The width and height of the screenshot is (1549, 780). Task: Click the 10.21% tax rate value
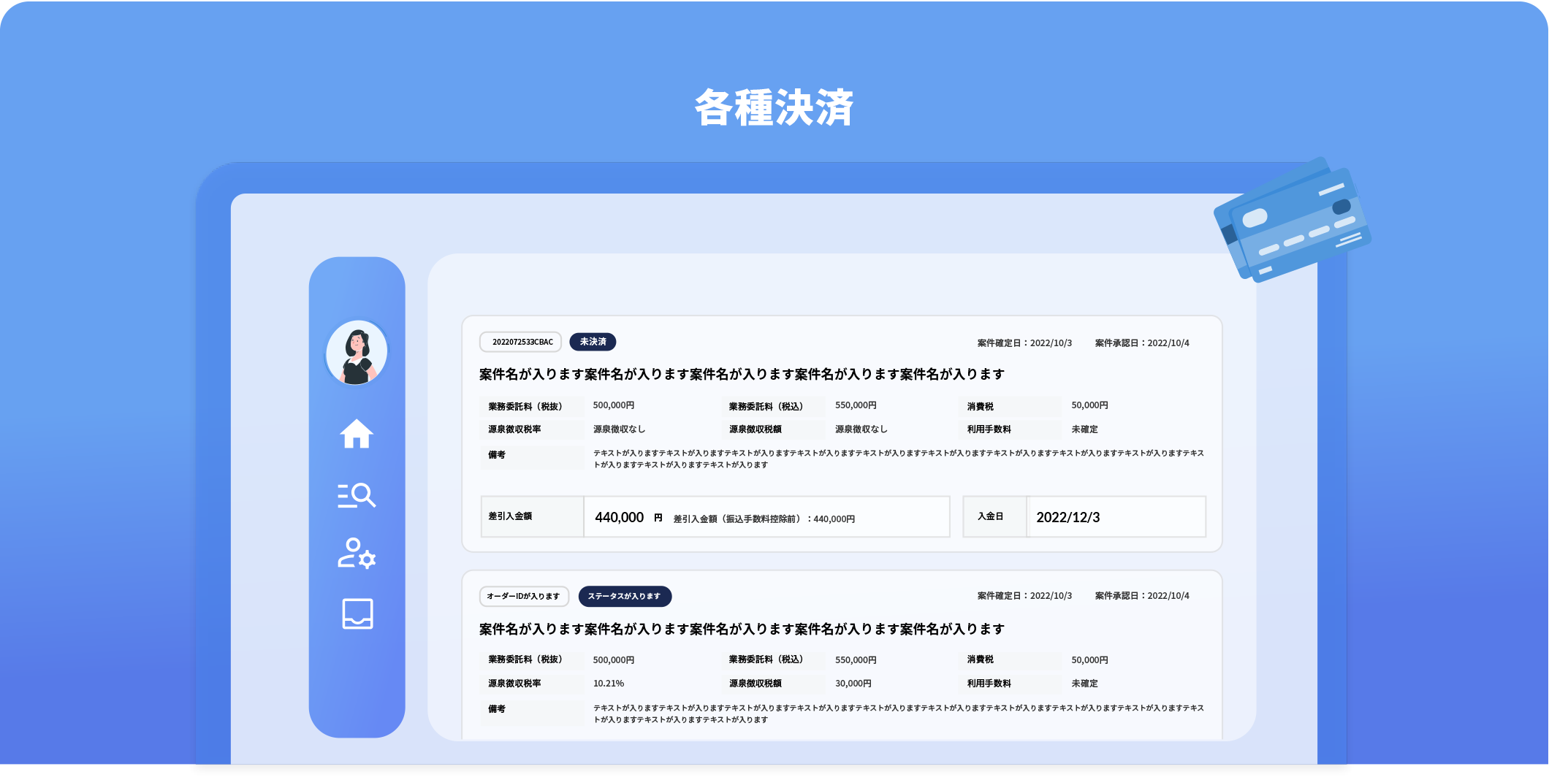pyautogui.click(x=609, y=684)
